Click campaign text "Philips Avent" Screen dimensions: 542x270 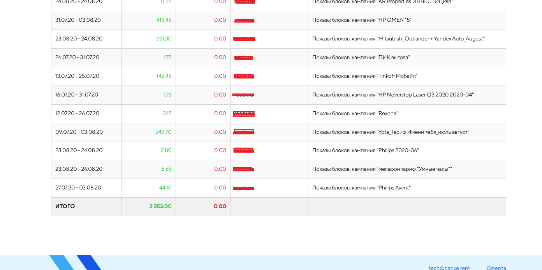tap(394, 188)
